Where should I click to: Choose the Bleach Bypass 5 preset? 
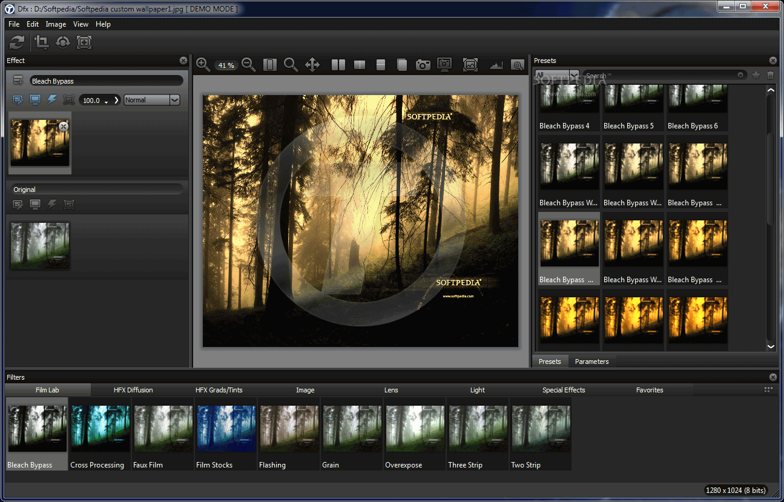(633, 108)
